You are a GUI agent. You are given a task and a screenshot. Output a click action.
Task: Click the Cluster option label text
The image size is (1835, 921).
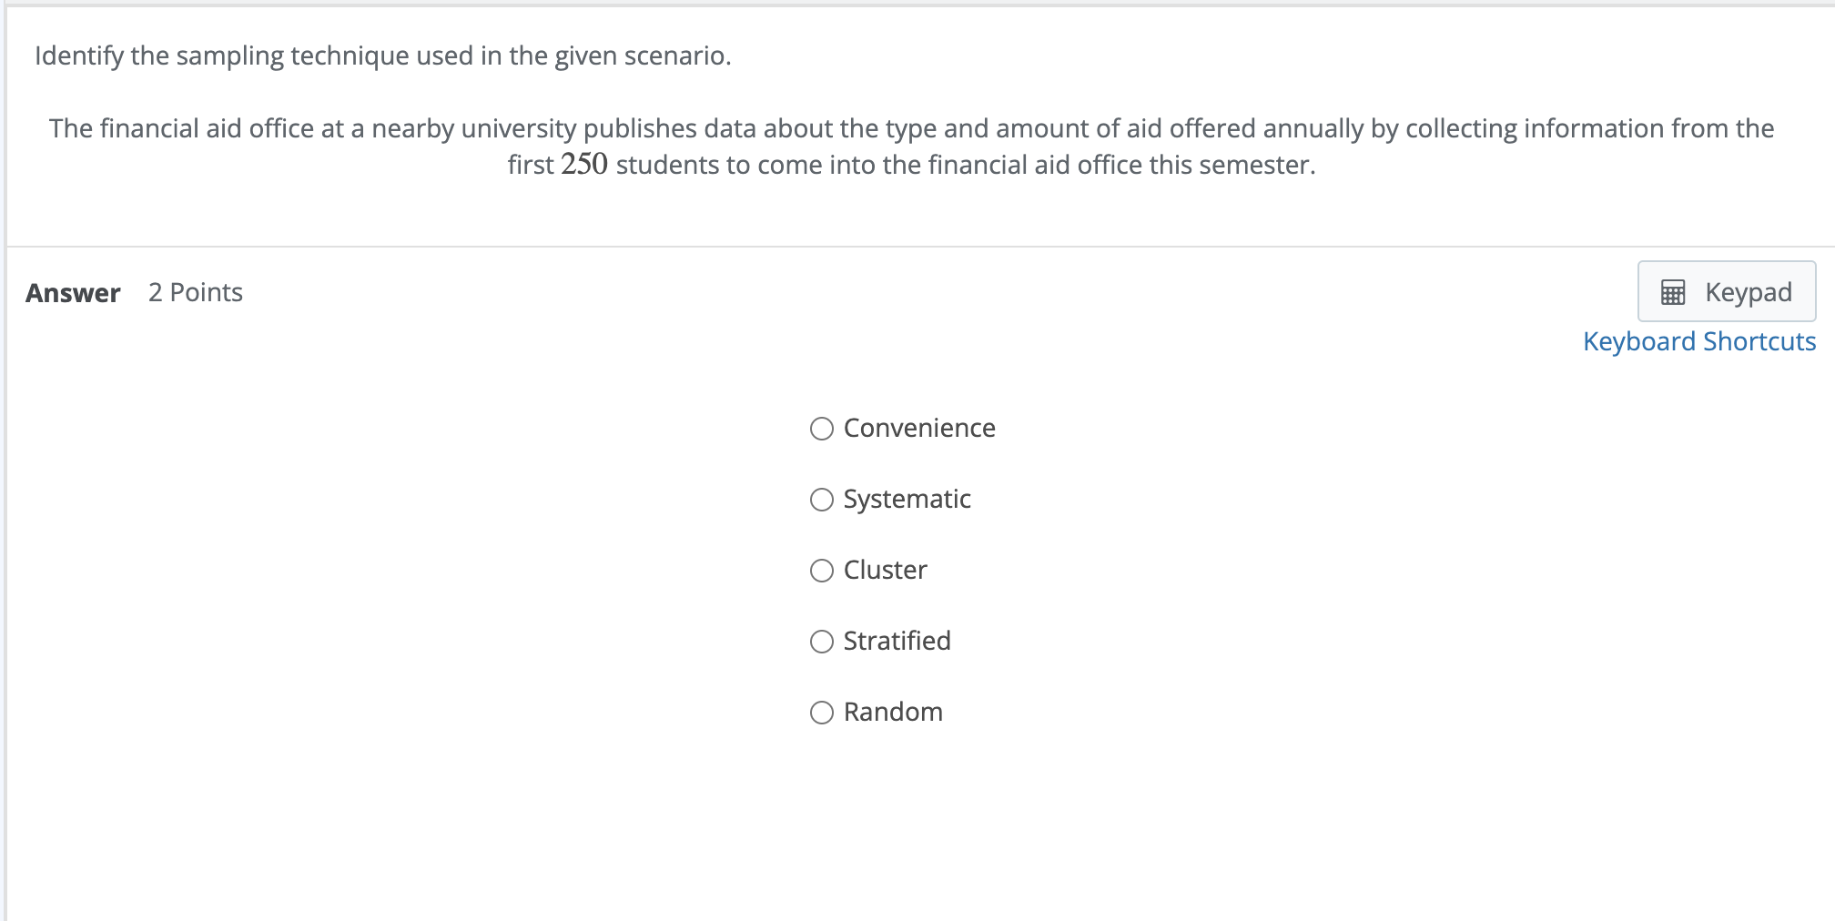click(885, 570)
